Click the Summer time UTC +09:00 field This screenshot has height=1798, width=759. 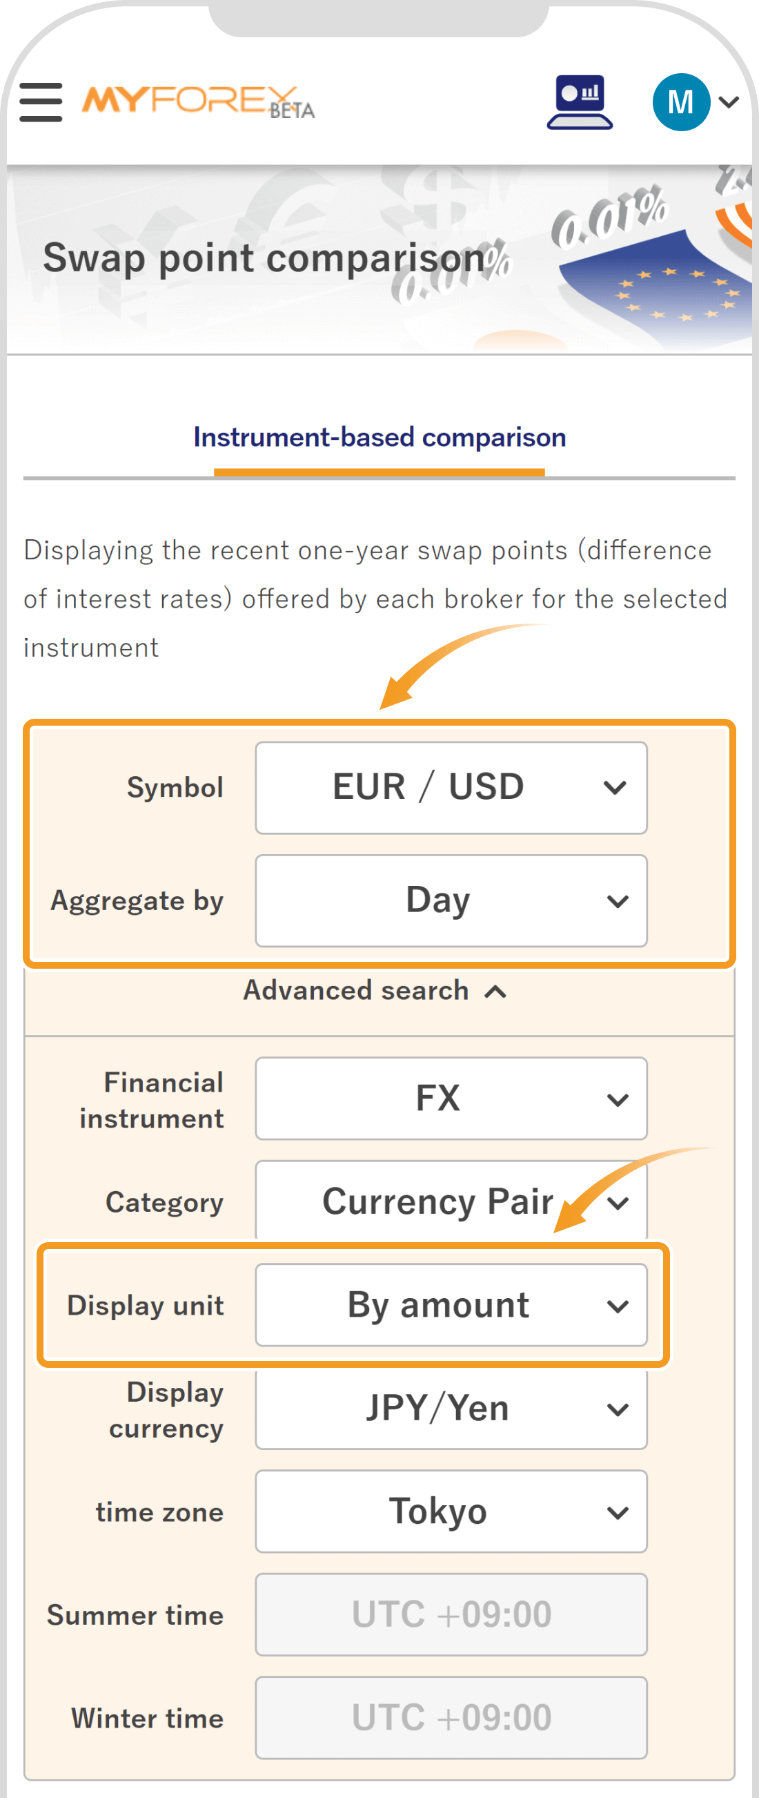pyautogui.click(x=451, y=1615)
